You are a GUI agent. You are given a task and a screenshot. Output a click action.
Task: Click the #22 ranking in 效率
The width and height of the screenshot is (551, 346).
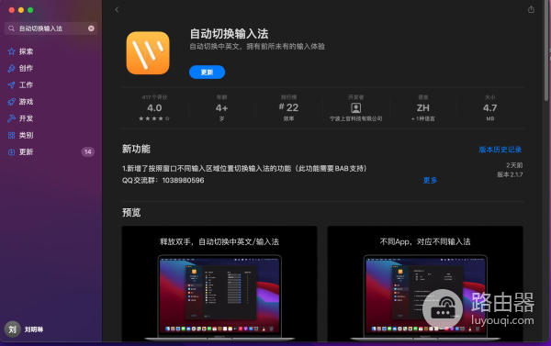[x=289, y=107]
